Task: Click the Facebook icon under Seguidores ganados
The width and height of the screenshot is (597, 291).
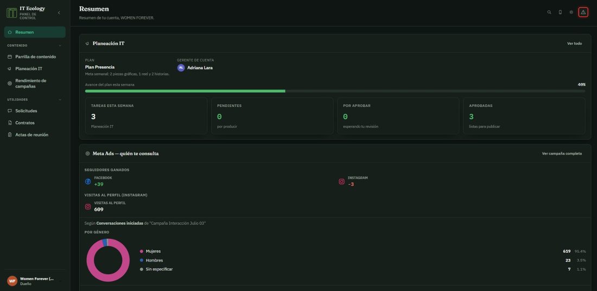Action: click(88, 182)
